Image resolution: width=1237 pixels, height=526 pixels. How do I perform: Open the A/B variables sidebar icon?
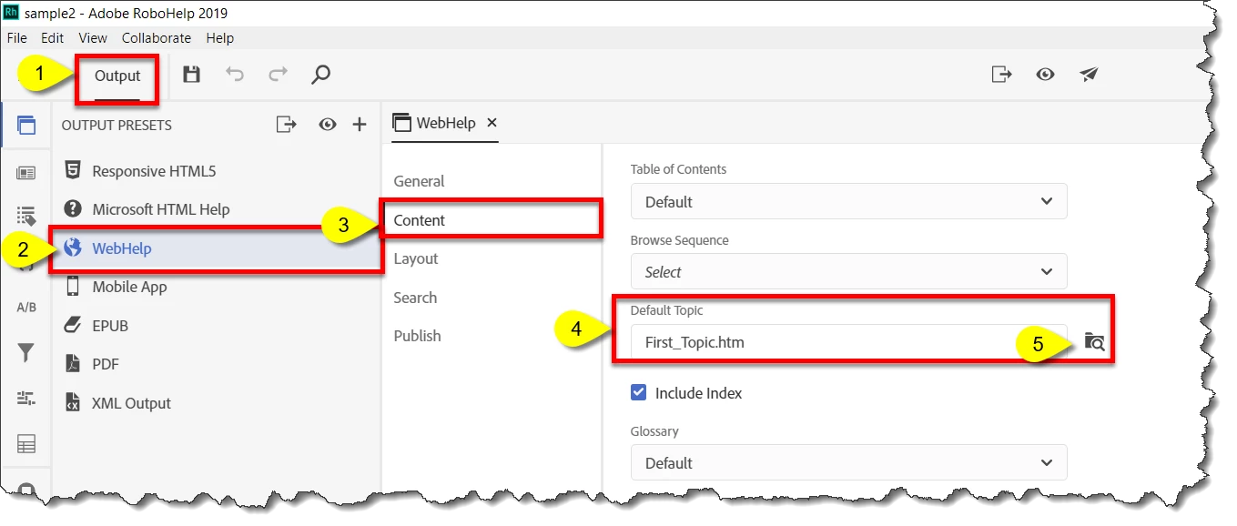[x=26, y=308]
